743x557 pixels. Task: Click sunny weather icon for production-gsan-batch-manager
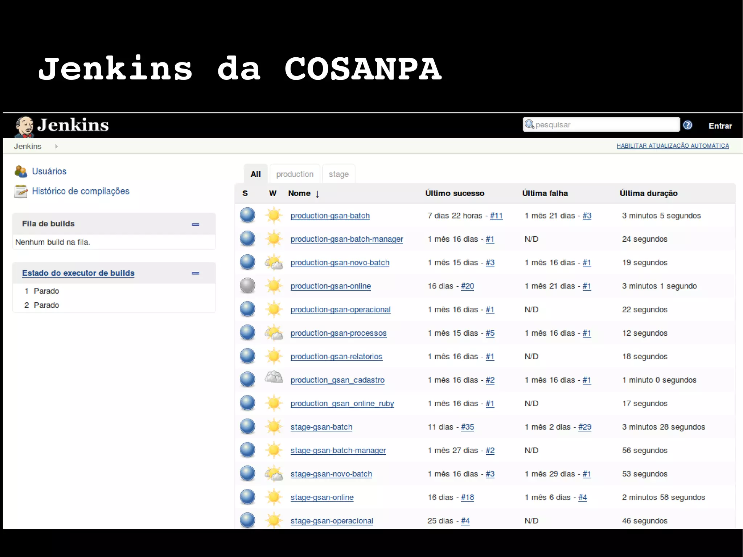(x=274, y=239)
